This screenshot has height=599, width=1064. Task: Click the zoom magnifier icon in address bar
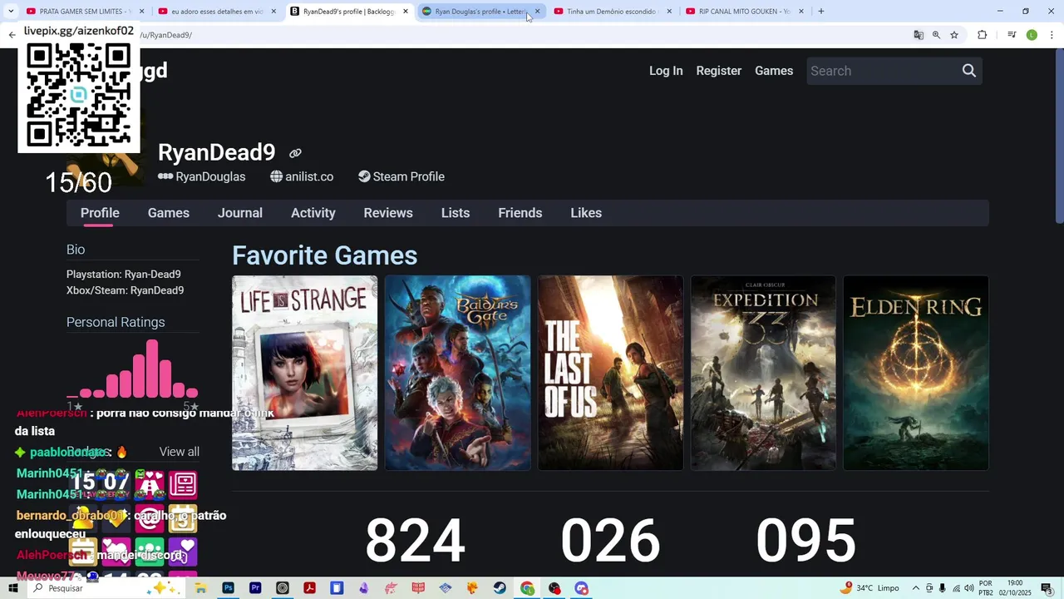click(936, 35)
